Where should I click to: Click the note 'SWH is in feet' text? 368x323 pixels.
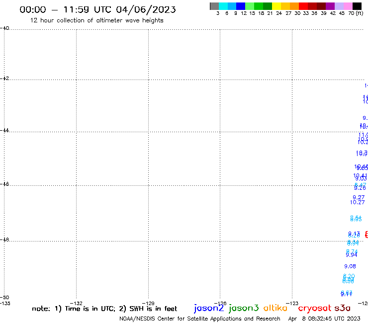coord(153,309)
